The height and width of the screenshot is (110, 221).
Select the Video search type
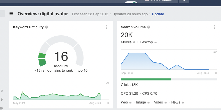(159, 102)
